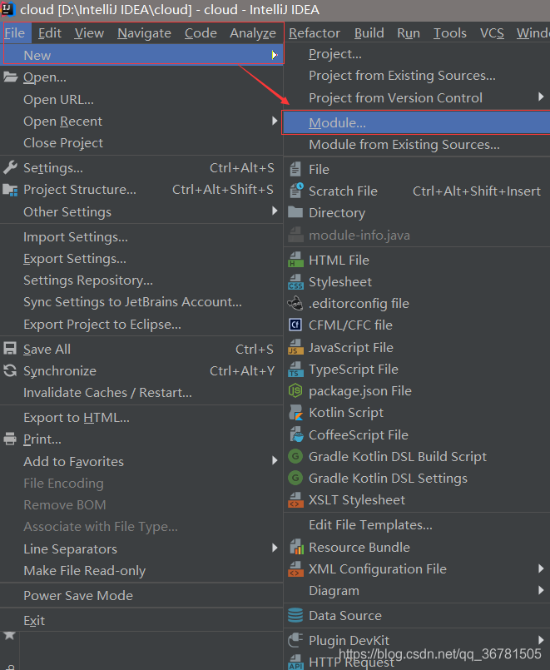
Task: Click the XML Configuration File icon
Action: (x=295, y=568)
